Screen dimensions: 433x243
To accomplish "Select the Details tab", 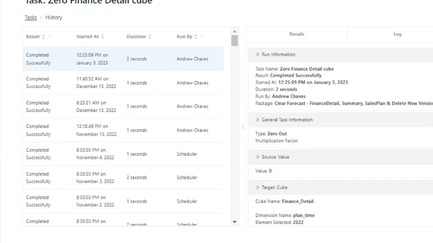I will [297, 34].
